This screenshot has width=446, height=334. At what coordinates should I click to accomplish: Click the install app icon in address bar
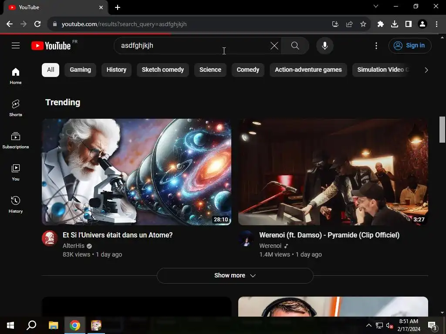(335, 24)
